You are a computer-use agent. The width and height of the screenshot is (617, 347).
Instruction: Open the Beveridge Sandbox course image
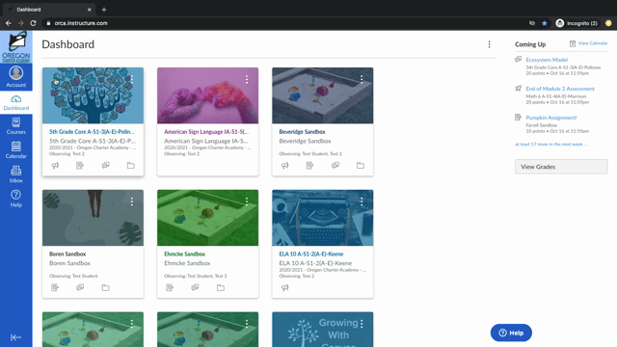click(x=323, y=95)
